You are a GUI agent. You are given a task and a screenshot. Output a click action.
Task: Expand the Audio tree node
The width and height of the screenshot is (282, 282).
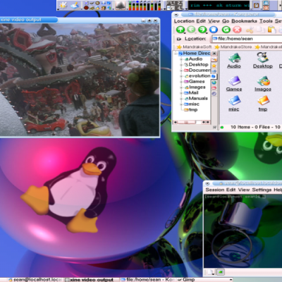[x=181, y=59]
